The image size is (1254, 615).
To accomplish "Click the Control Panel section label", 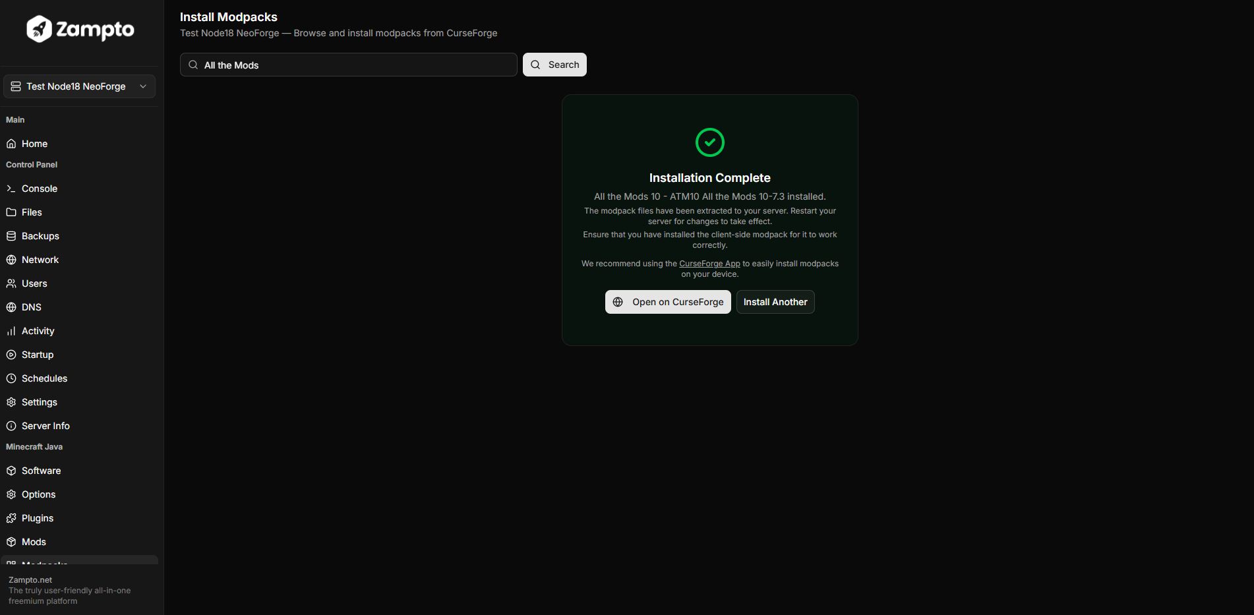I will [x=32, y=165].
